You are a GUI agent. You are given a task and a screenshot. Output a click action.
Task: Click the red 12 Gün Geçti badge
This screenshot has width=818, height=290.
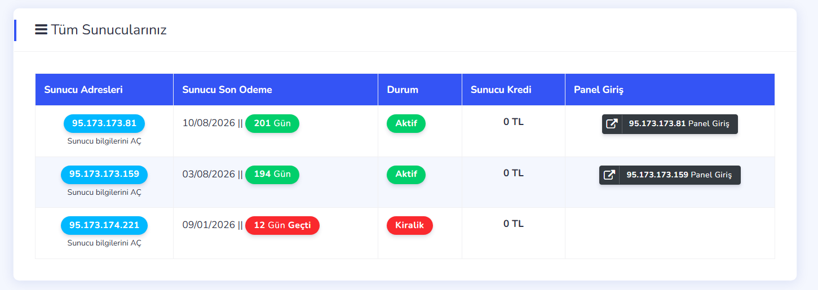[x=282, y=225]
